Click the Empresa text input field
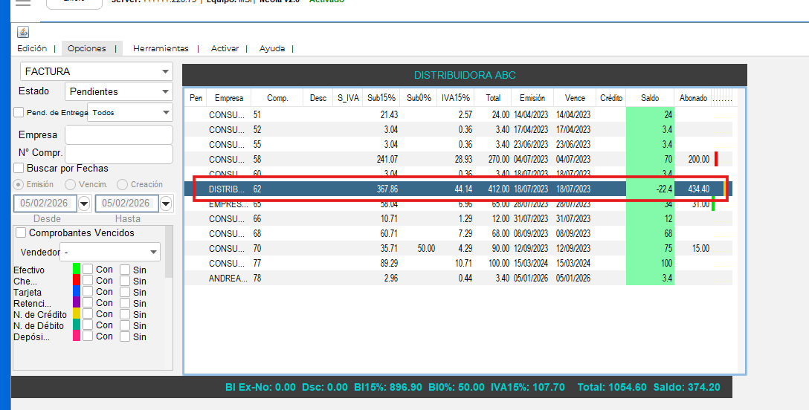This screenshot has width=809, height=410. point(119,135)
